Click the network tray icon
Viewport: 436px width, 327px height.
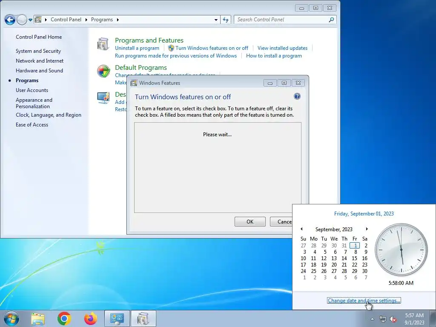383,319
